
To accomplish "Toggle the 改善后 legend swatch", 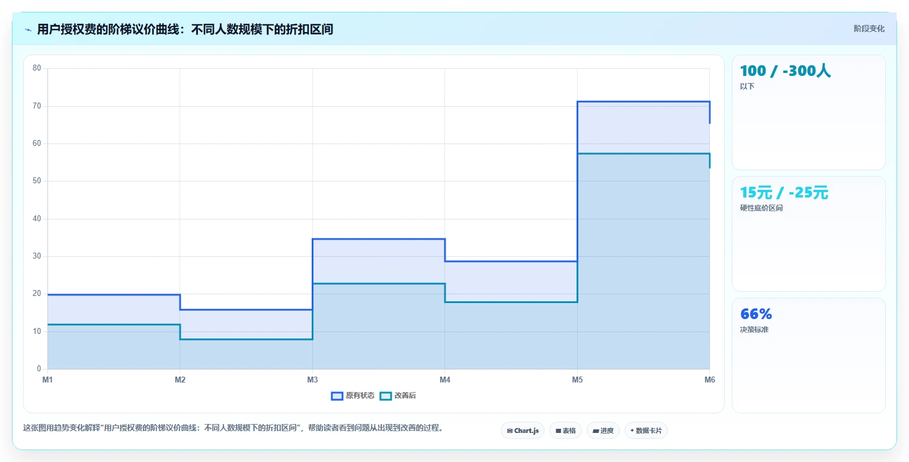I will [386, 396].
